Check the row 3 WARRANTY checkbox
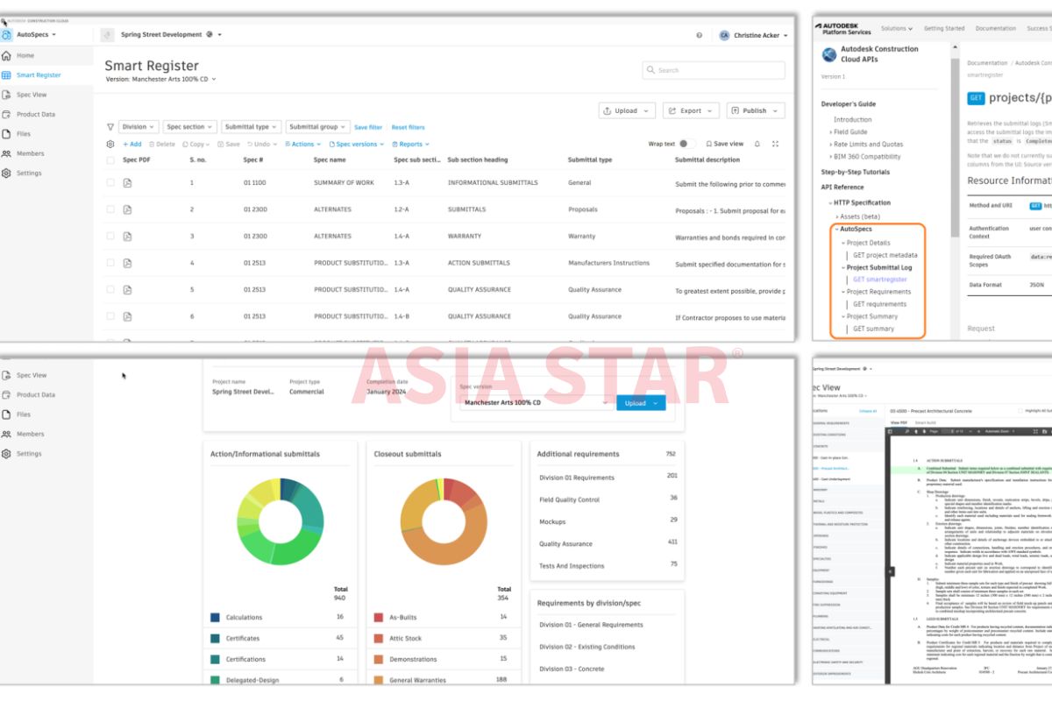Image resolution: width=1052 pixels, height=701 pixels. pyautogui.click(x=110, y=236)
